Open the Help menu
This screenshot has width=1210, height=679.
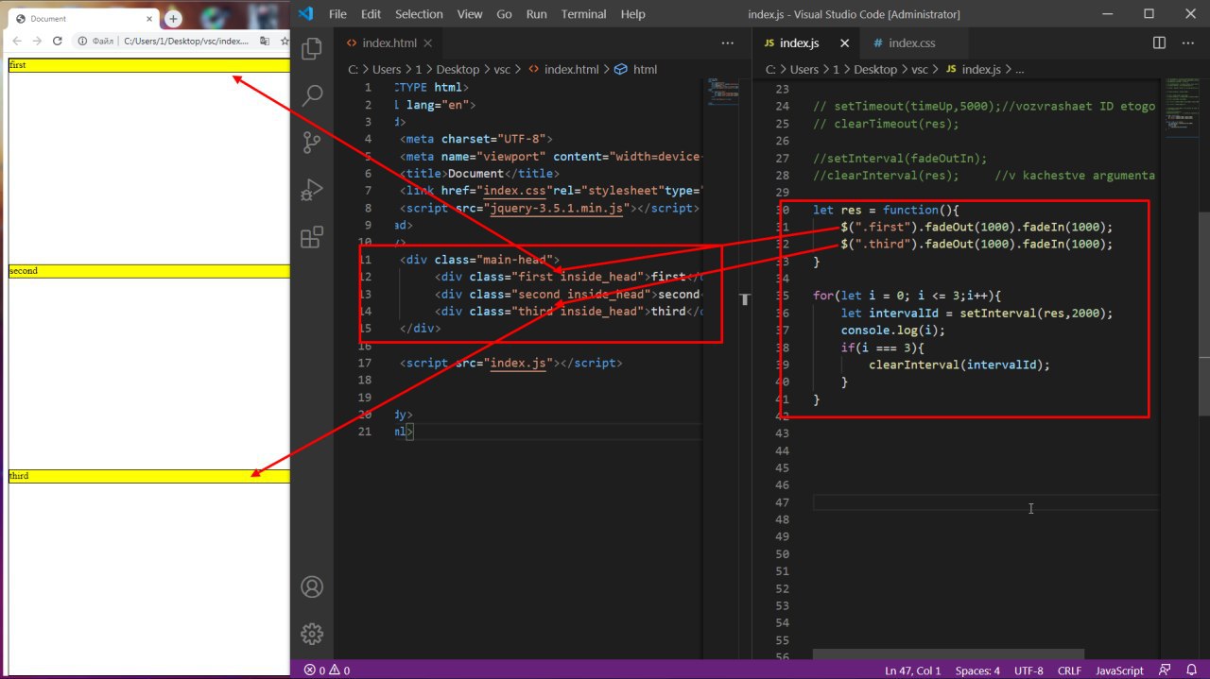coord(633,13)
